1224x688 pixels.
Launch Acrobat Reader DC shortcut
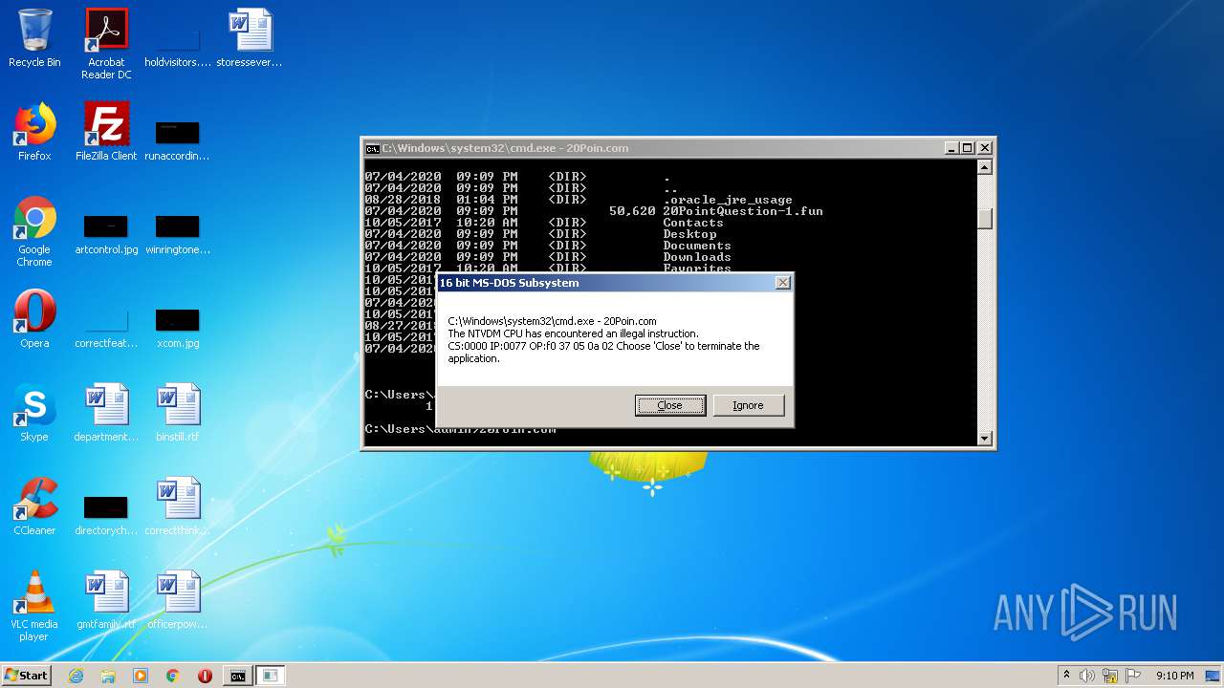(106, 44)
